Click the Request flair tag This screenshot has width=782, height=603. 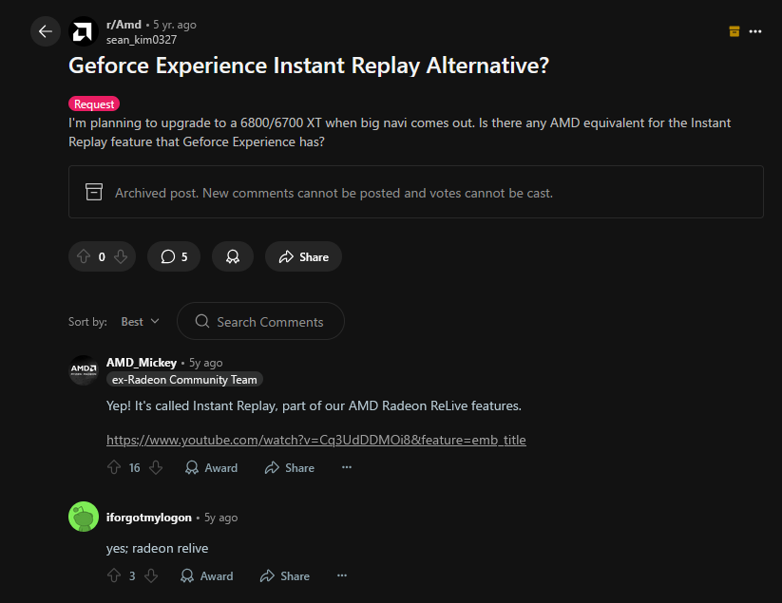pyautogui.click(x=94, y=104)
